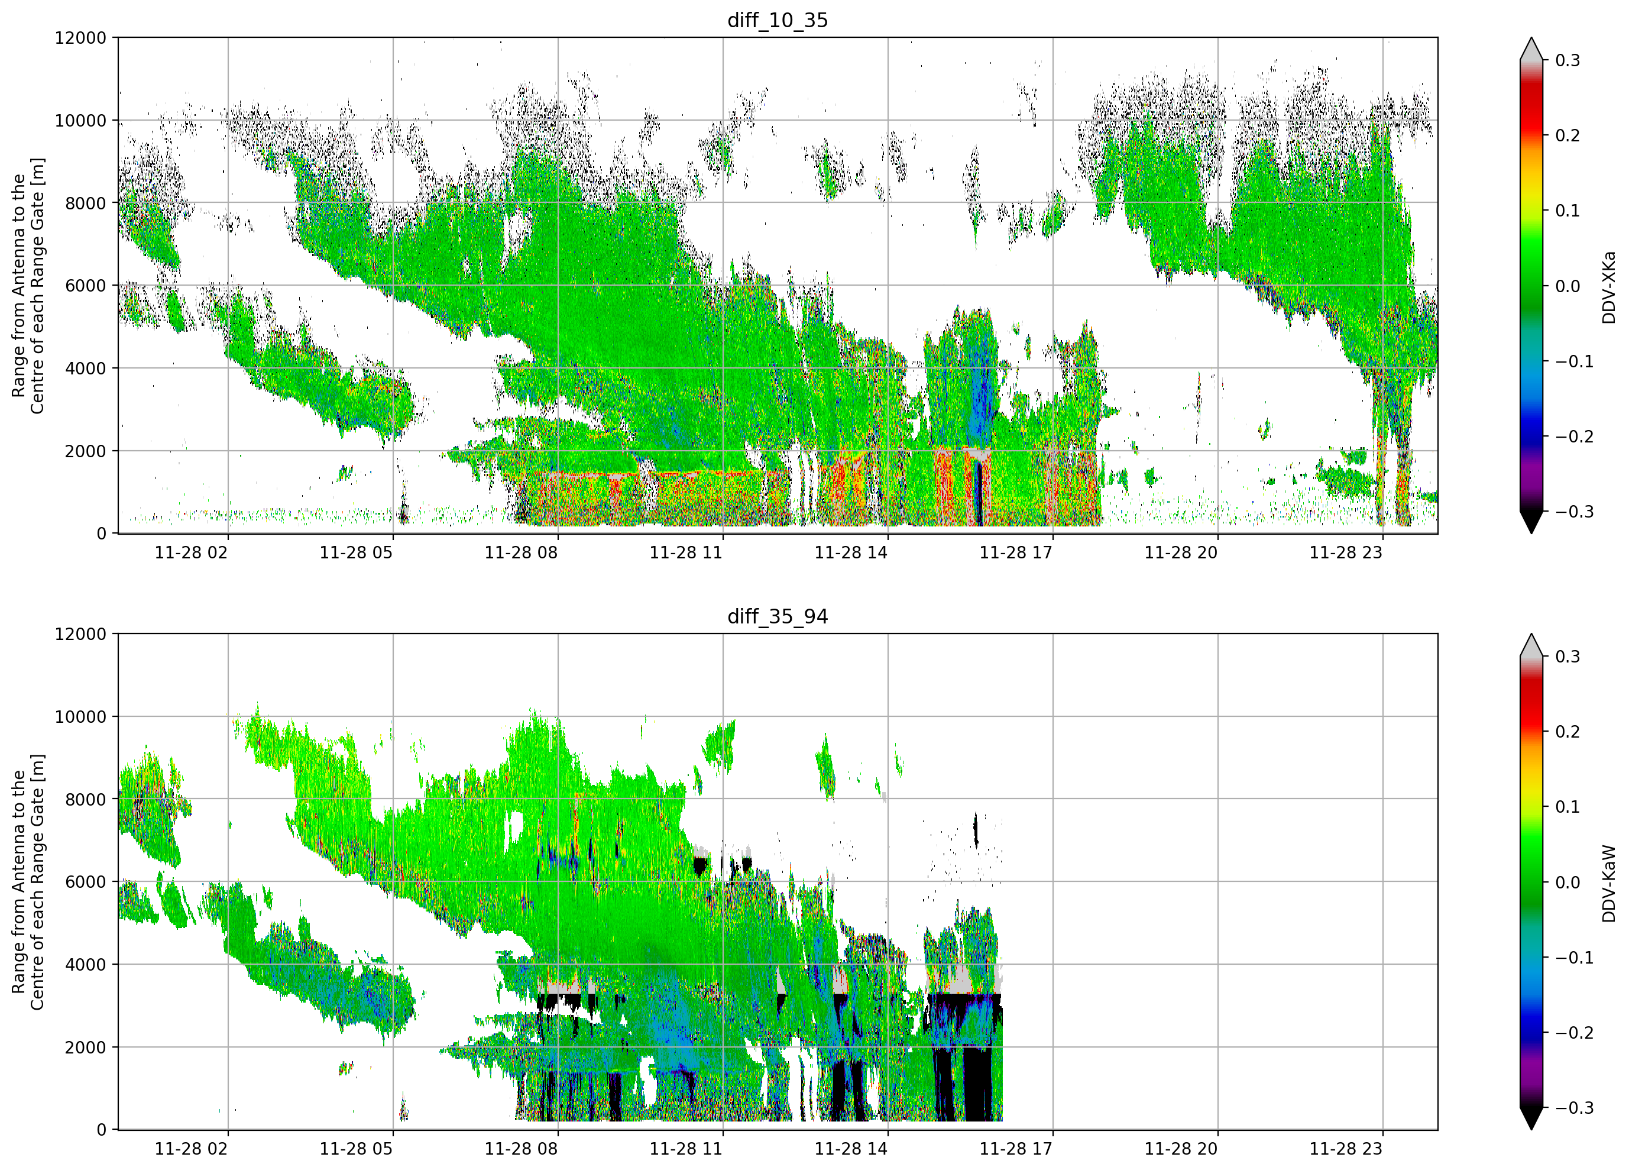1629x1170 pixels.
Task: Select the 11-28 11 tick under diff_10_35
Action: (x=686, y=552)
